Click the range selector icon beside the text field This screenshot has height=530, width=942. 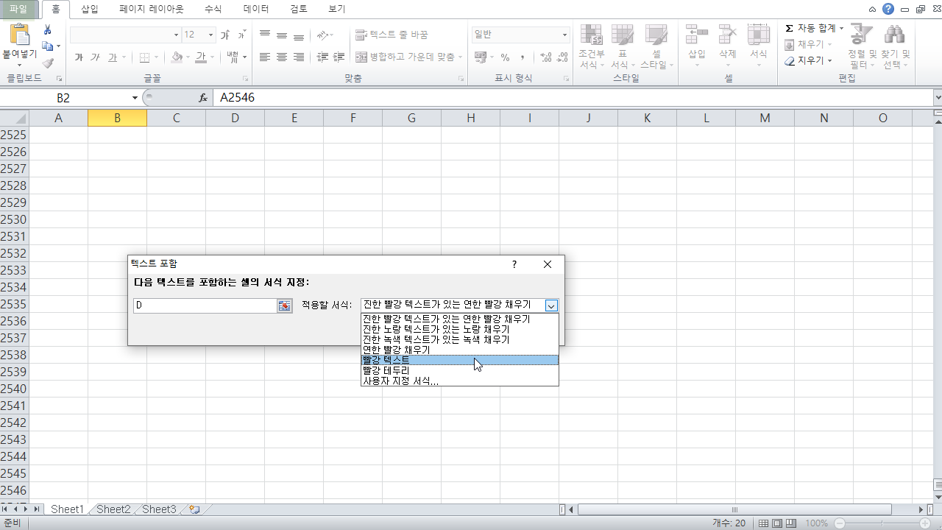(284, 305)
